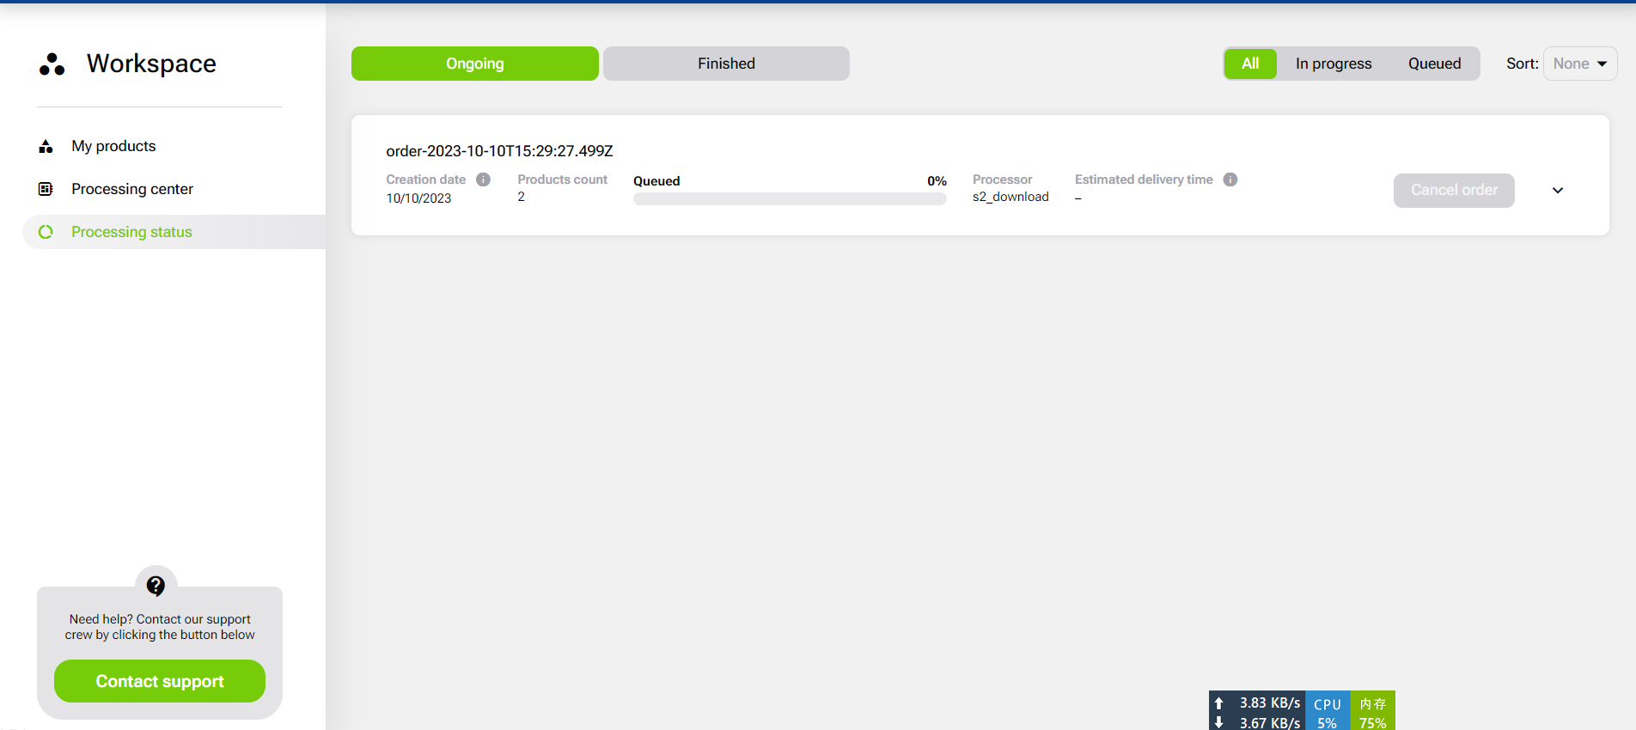Image resolution: width=1636 pixels, height=730 pixels.
Task: Click order name order-2023-10-10T15:29:27.499Z
Action: tap(499, 151)
